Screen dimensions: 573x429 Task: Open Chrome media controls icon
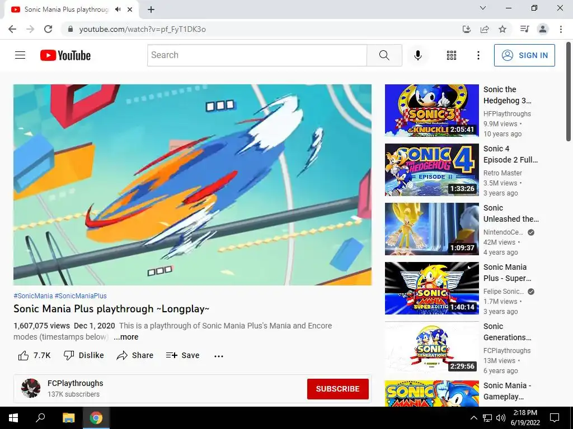pyautogui.click(x=524, y=29)
